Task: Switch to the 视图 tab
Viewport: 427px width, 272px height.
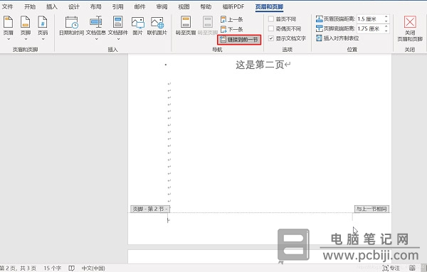Action: (x=184, y=6)
